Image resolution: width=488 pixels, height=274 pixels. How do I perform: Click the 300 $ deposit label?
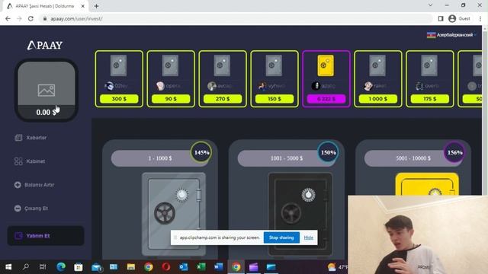[x=119, y=99]
